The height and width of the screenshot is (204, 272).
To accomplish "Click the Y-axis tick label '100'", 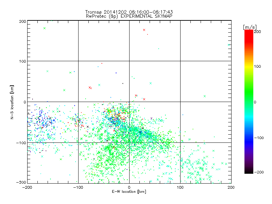I will pos(22,61).
